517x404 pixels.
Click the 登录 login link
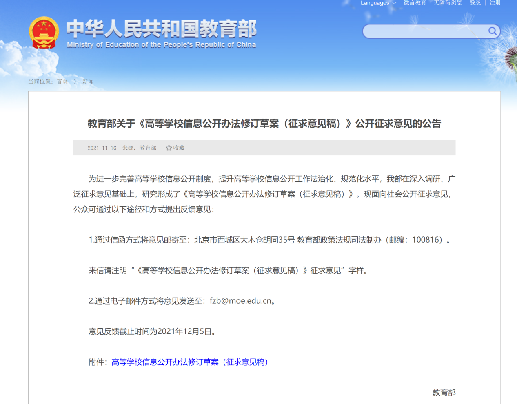475,3
